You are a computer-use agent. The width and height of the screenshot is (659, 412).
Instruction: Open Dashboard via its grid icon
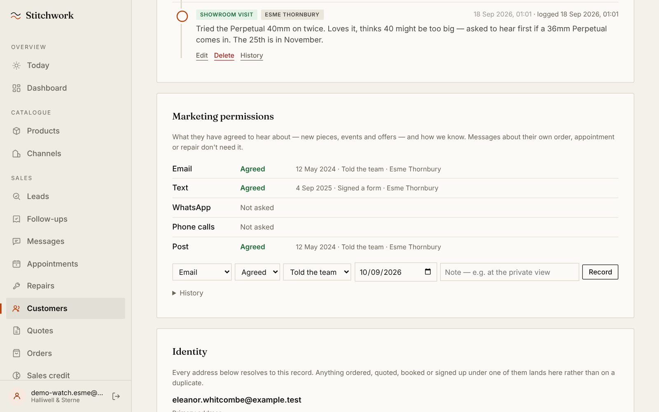pos(16,88)
